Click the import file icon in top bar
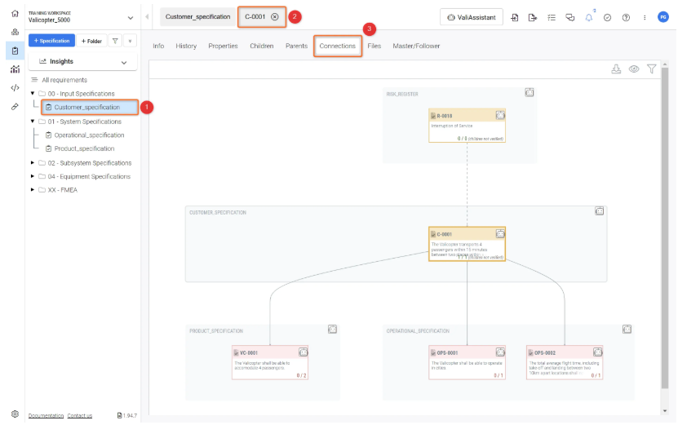 pyautogui.click(x=516, y=17)
